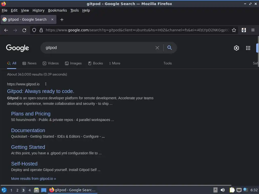Viewport: 259px width, 194px height.
Task: Click the https://www.gitpod.io URL text
Action: pyautogui.click(x=23, y=84)
